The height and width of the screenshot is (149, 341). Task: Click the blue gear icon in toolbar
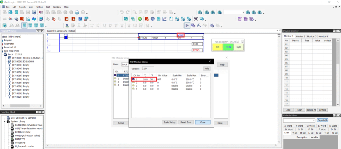click(x=153, y=19)
